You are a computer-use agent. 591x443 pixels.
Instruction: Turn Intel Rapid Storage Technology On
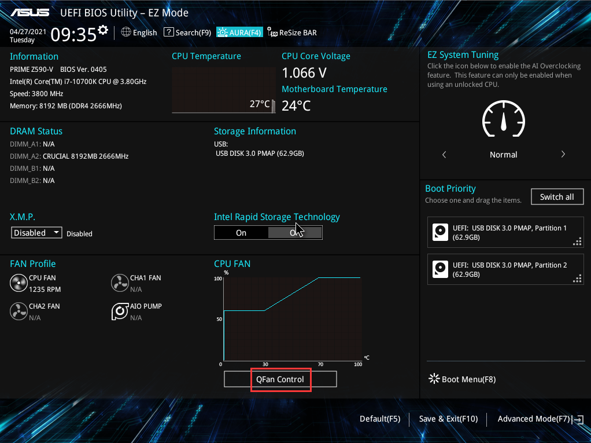click(x=241, y=233)
